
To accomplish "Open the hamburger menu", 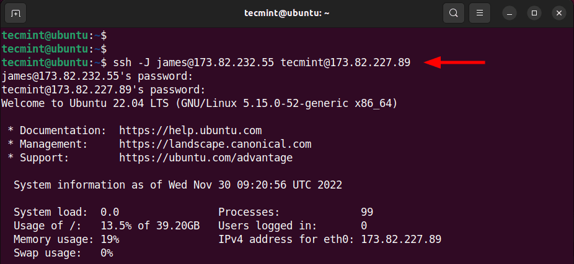I will [x=480, y=14].
